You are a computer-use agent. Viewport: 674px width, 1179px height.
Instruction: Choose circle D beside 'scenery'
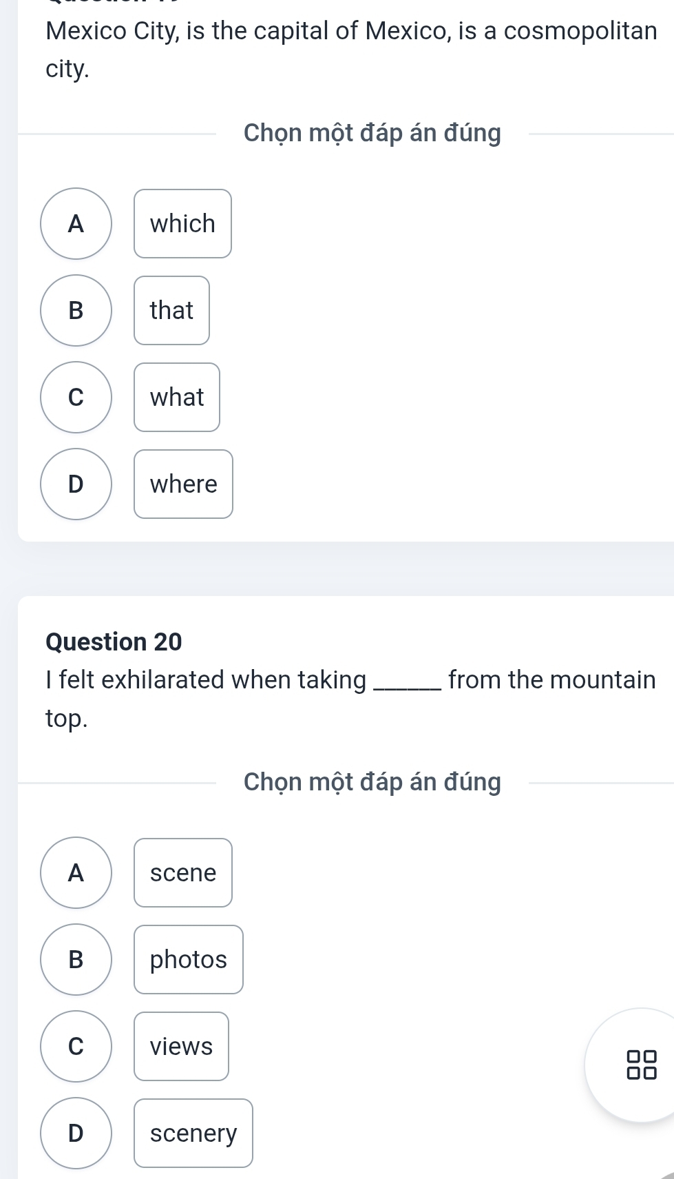76,1133
